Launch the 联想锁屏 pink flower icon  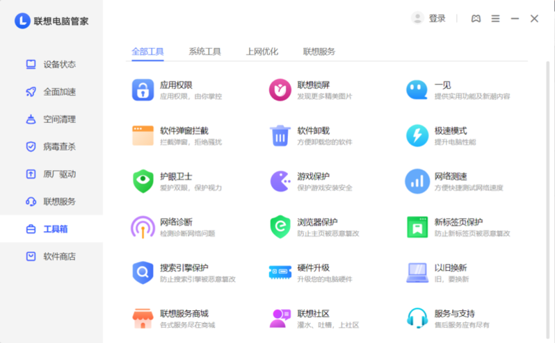click(x=280, y=90)
